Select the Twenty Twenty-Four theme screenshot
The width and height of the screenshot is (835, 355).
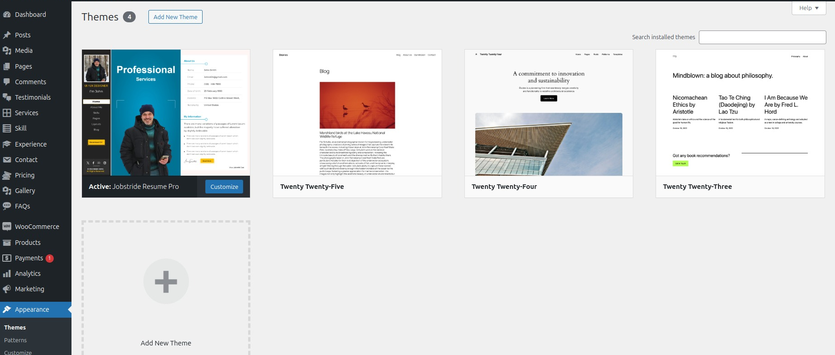pyautogui.click(x=549, y=113)
